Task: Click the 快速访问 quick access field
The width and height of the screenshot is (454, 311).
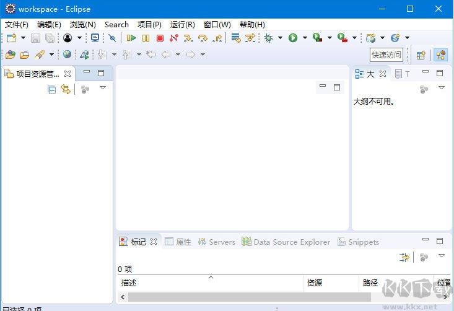Action: (386, 55)
